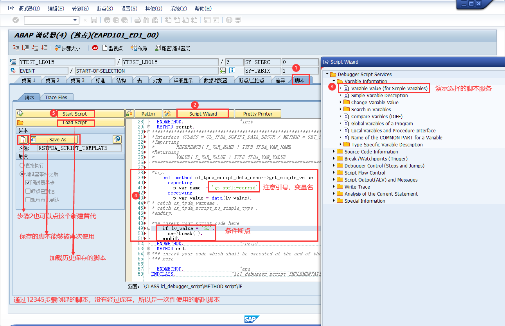Viewport: 505px width, 326px height.
Task: Expand the Change Variable Value folder
Action: click(340, 102)
